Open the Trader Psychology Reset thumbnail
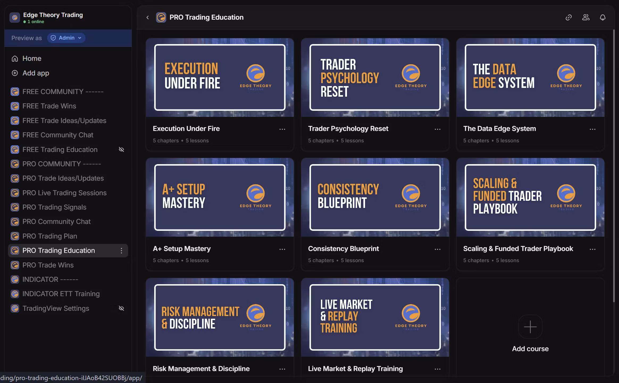Image resolution: width=619 pixels, height=383 pixels. click(x=375, y=78)
